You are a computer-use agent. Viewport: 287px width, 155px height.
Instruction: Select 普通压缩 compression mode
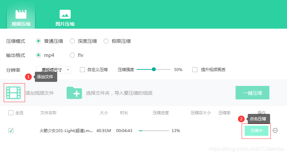[x=38, y=41]
